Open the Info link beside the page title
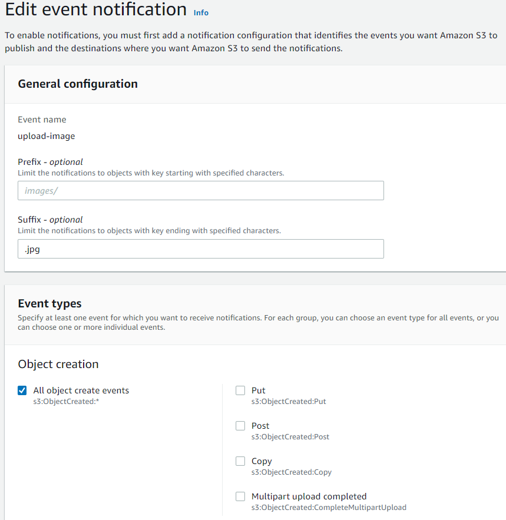This screenshot has height=520, width=506. [x=201, y=12]
